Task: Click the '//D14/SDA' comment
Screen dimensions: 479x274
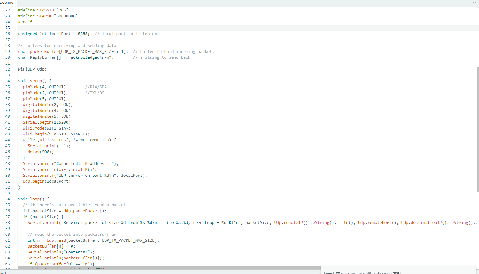Action: click(x=96, y=87)
